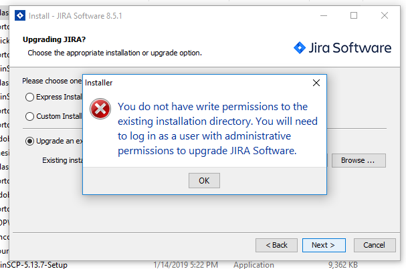Go to the previous step with Back
Image resolution: width=406 pixels, height=269 pixels.
point(276,245)
